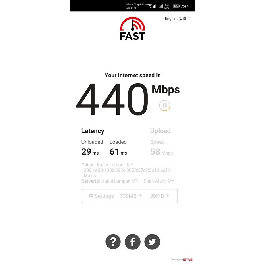The image size is (265, 265).
Task: Share results via the Facebook icon
Action: 133,242
